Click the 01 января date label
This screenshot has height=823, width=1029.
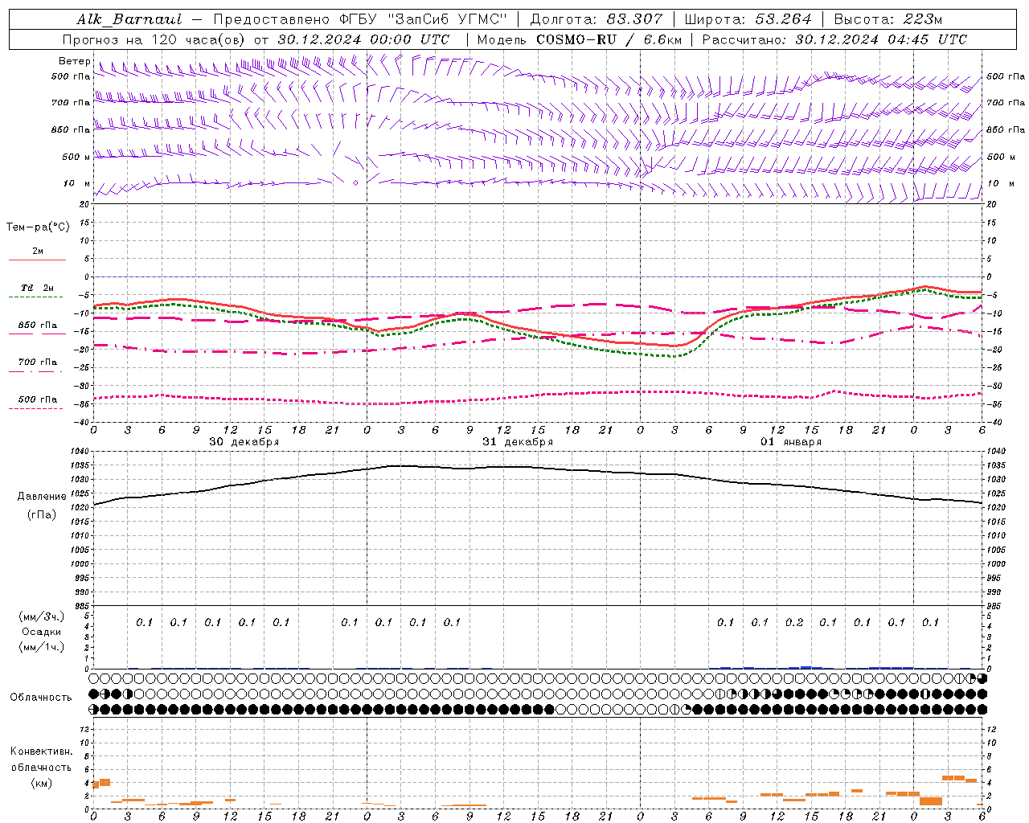pyautogui.click(x=791, y=442)
